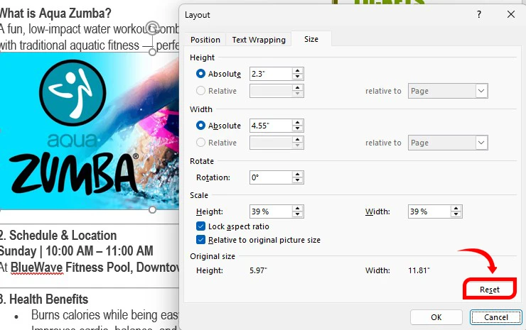Click the 'Burns calories' bullet line
Image resolution: width=526 pixels, height=330 pixels.
[104, 315]
